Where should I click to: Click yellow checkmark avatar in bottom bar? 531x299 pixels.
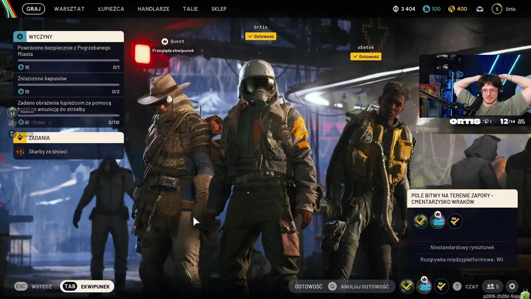tap(441, 286)
